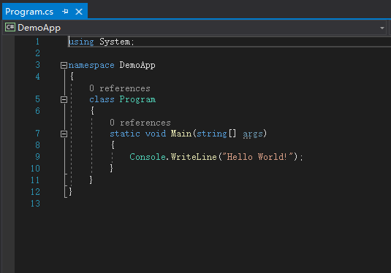
Task: Collapse the namespace DemoApp block
Action: [64, 65]
